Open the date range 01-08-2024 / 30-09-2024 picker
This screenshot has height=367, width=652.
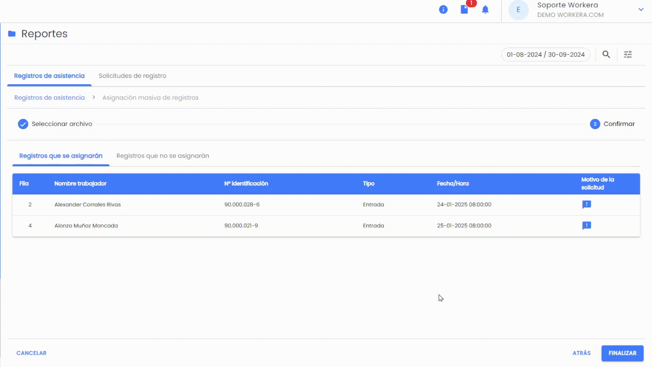tap(545, 54)
